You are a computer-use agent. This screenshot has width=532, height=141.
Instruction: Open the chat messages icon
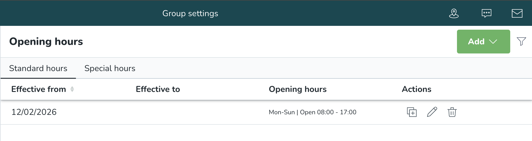coord(486,14)
